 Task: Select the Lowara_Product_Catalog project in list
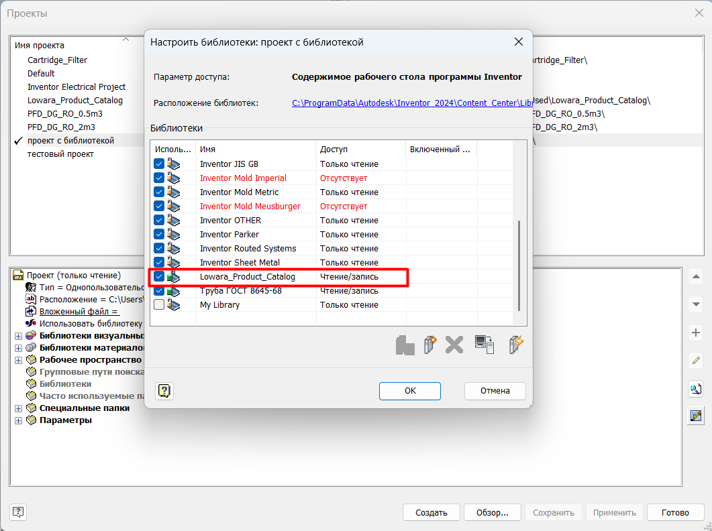coord(75,101)
